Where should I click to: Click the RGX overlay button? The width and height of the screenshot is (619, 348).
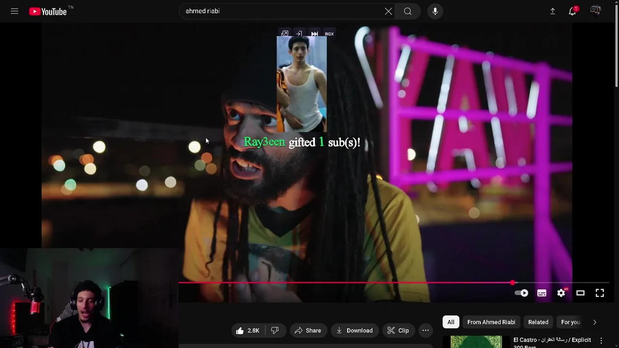[x=329, y=34]
